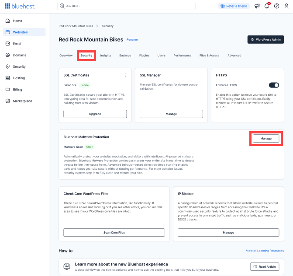Open Domains in the sidebar
Screen dimensions: 293x276
[x=24, y=55]
